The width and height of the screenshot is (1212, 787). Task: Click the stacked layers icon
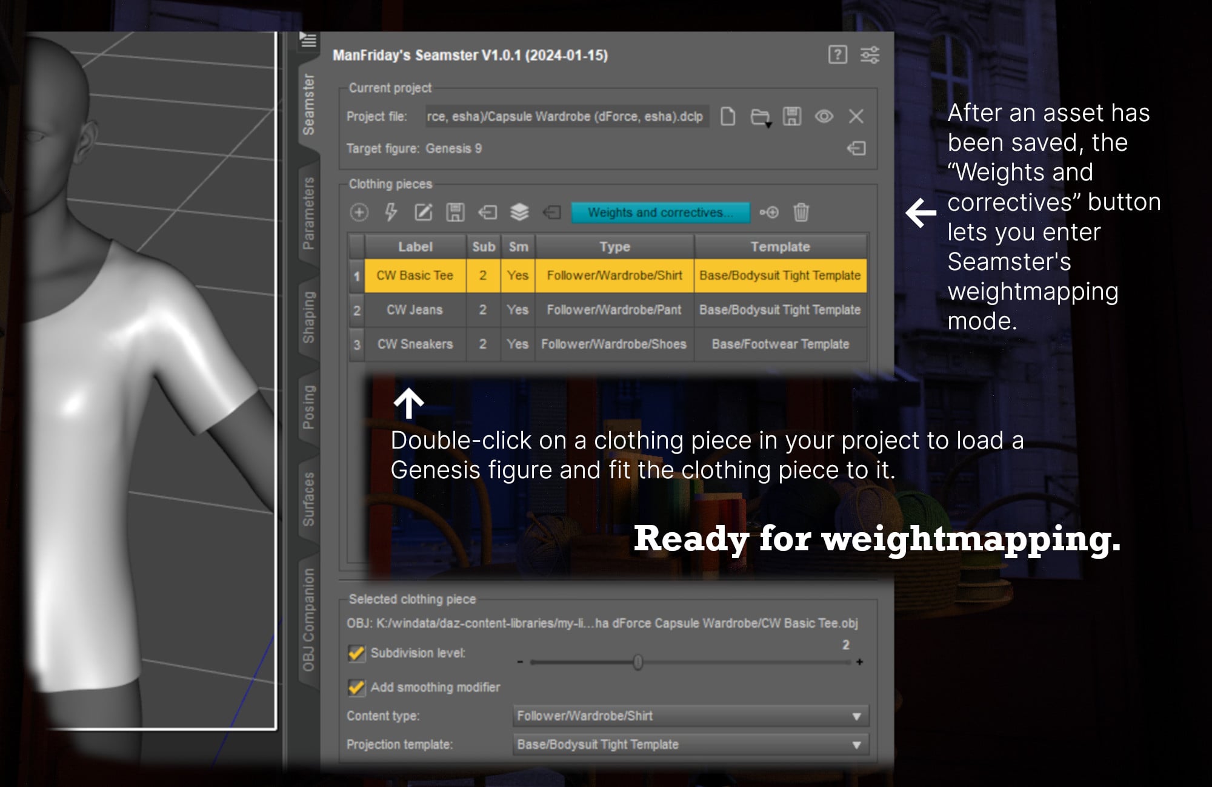point(519,212)
